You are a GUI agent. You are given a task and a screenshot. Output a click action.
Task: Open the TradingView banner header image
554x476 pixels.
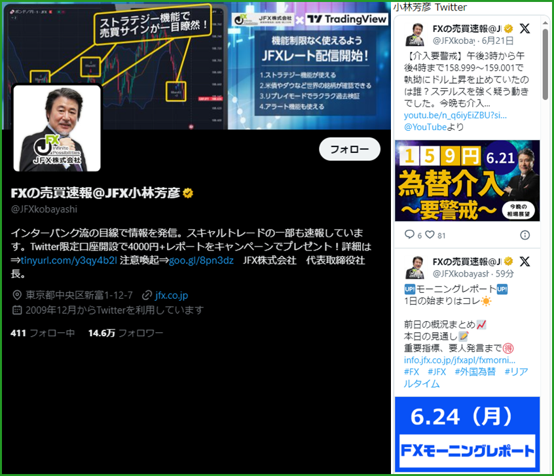point(196,66)
